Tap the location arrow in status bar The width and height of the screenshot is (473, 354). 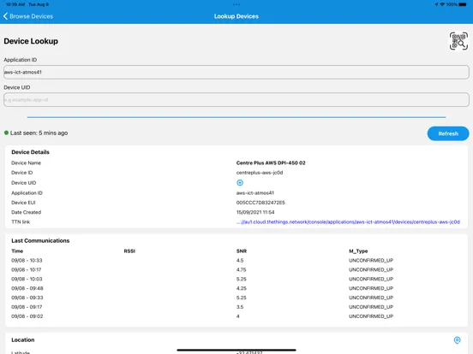click(x=436, y=4)
